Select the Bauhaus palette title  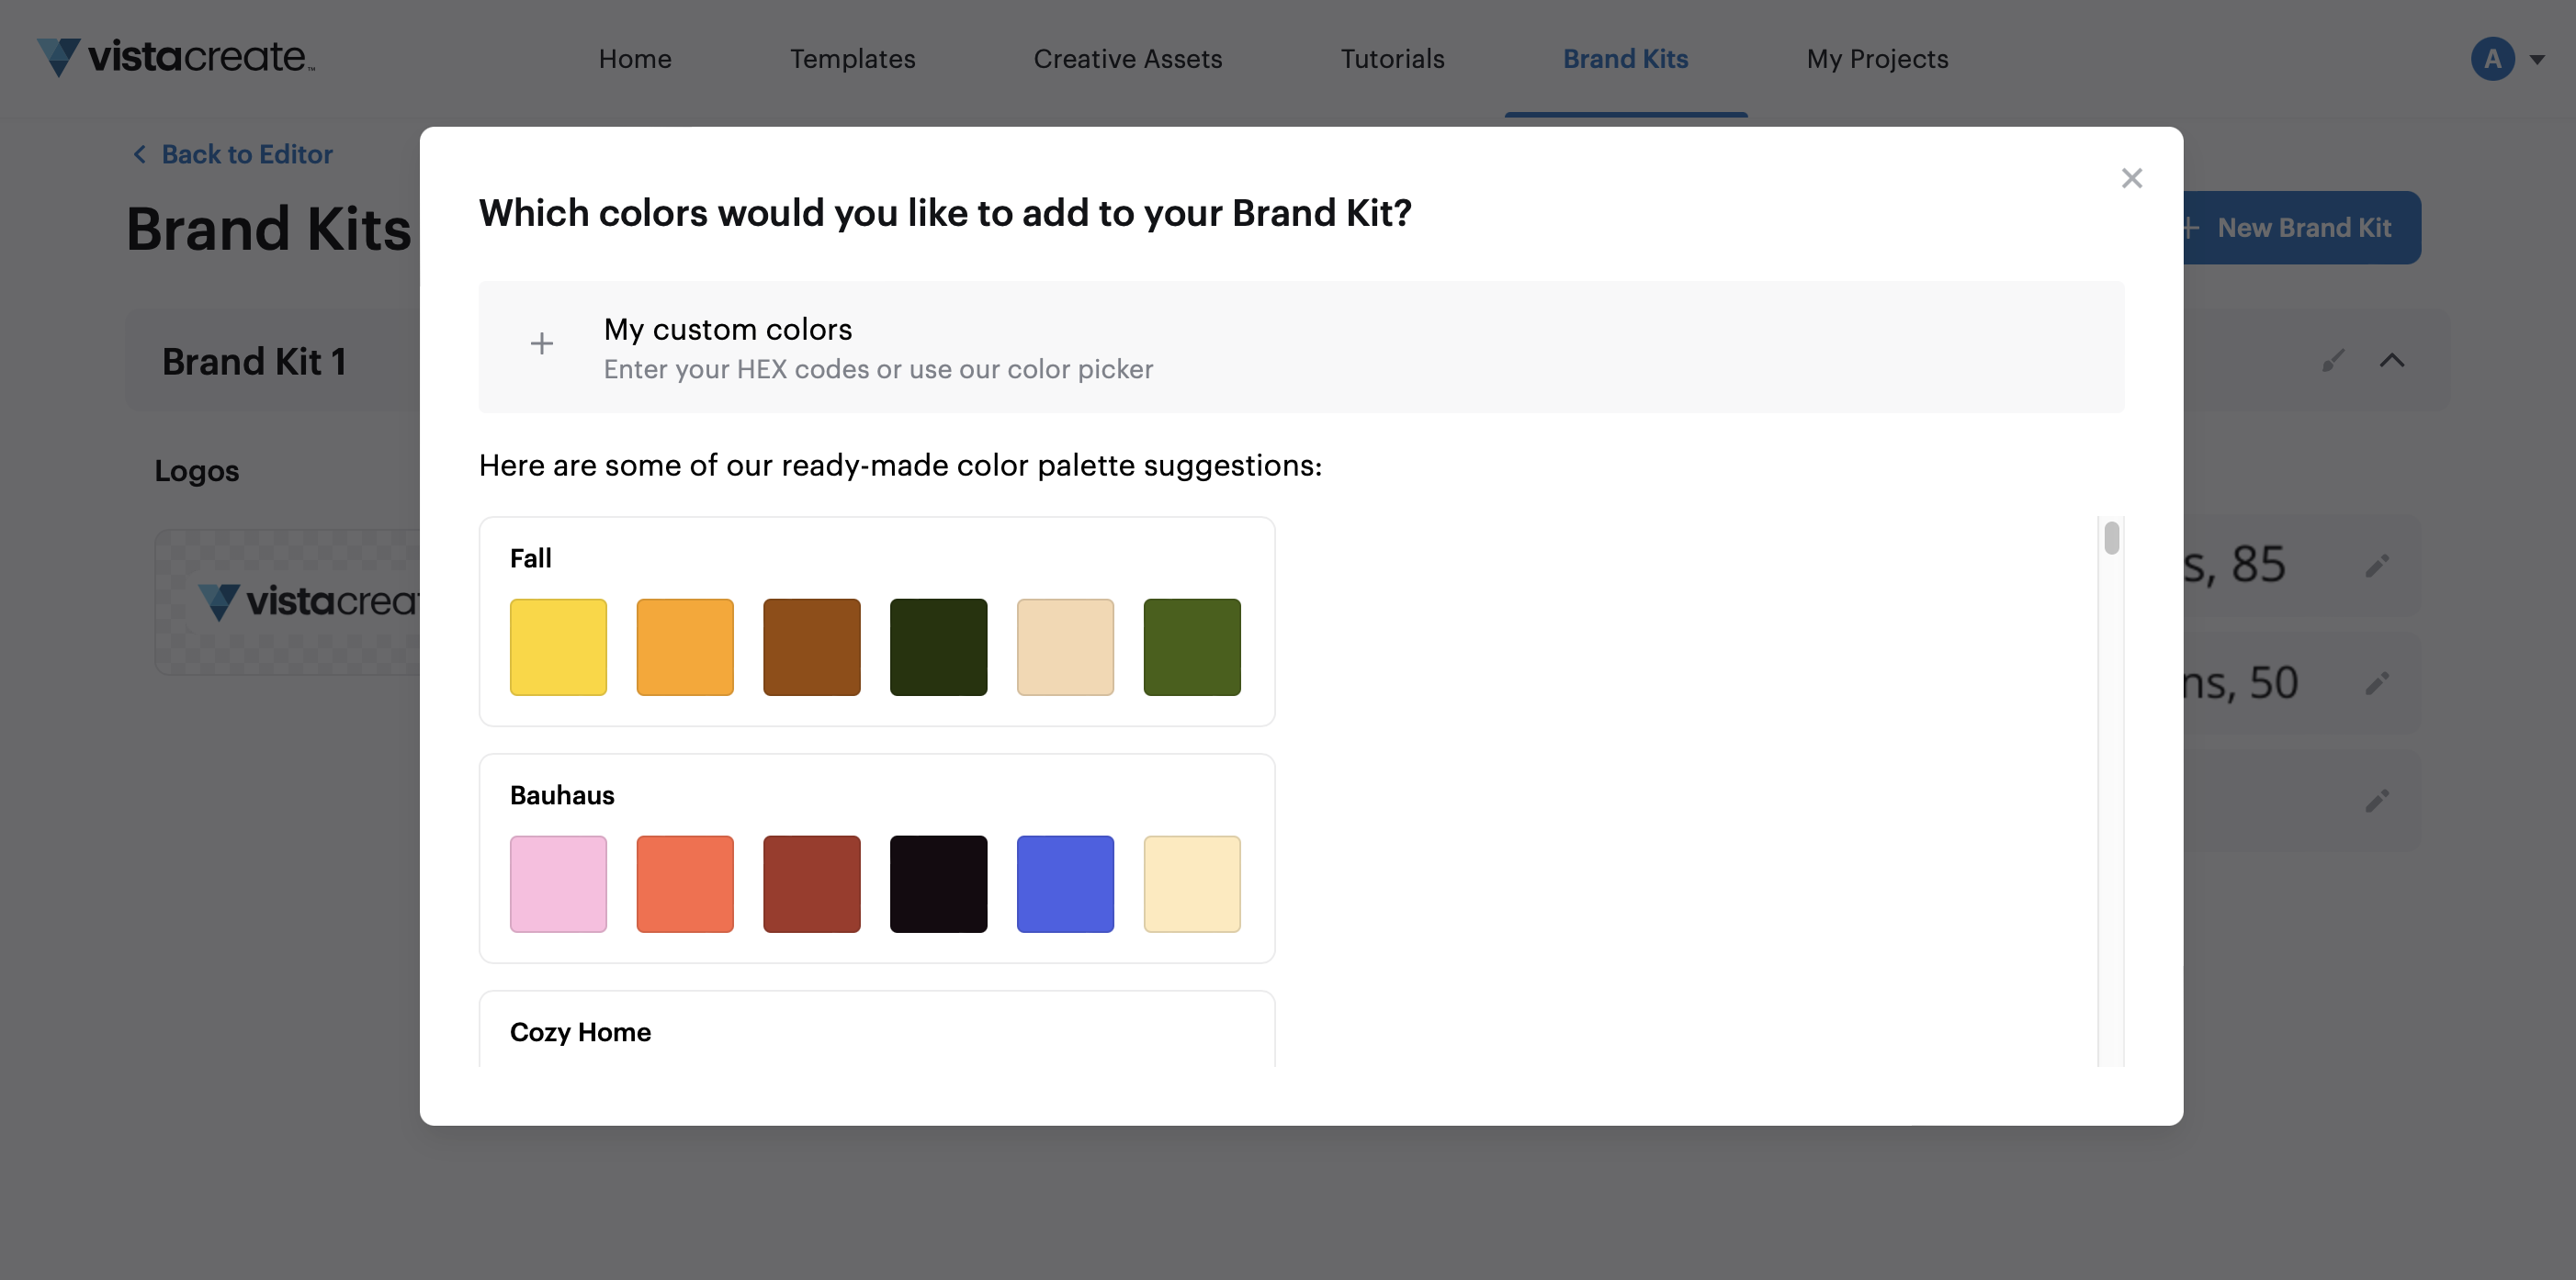[x=562, y=795]
